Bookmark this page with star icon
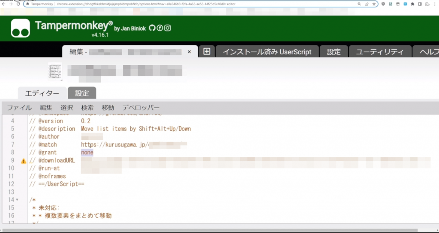The image size is (439, 233). coord(374,4)
